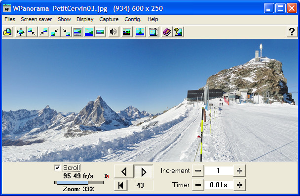Click the move image to bottom-left icon
The height and width of the screenshot is (196, 300).
point(55,32)
